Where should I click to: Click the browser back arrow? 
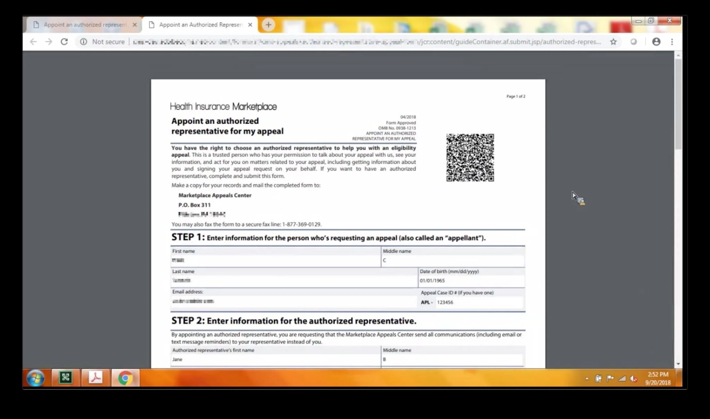33,42
